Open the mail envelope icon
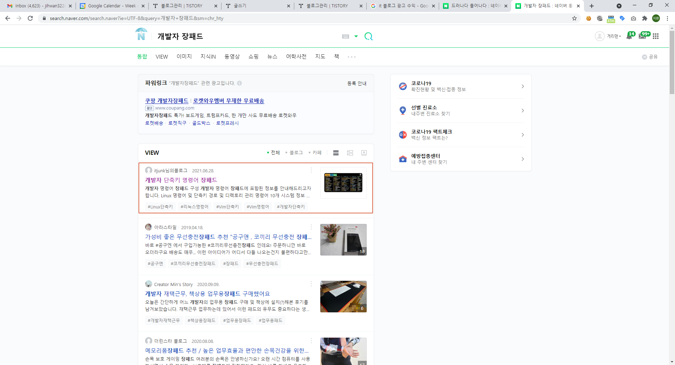Viewport: 675px width, 365px height. [x=643, y=36]
